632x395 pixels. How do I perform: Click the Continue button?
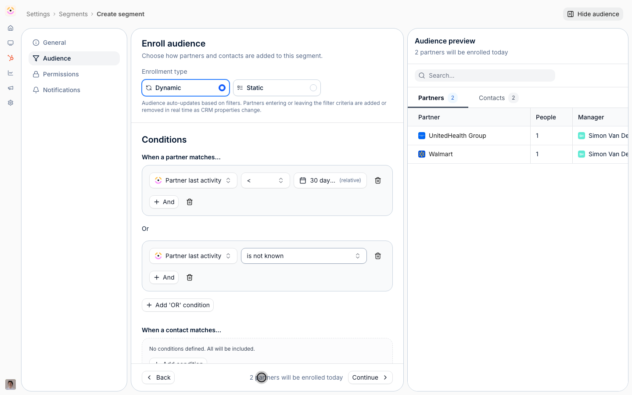370,377
